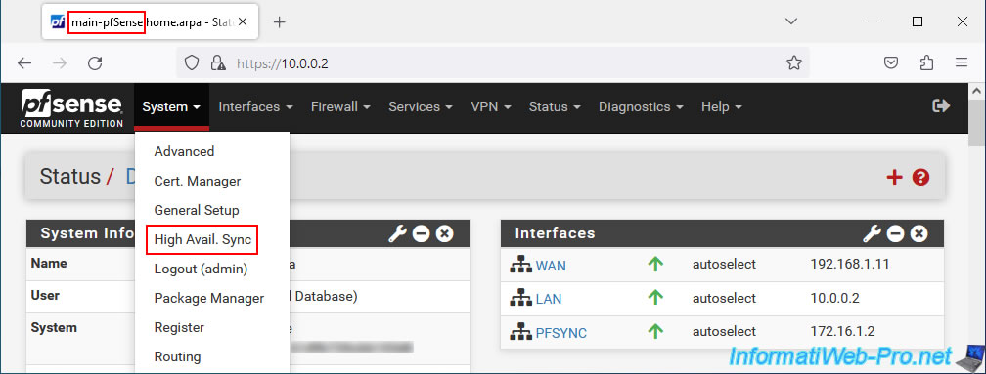The image size is (986, 374).
Task: Open the Pocket save icon
Action: coord(891,62)
